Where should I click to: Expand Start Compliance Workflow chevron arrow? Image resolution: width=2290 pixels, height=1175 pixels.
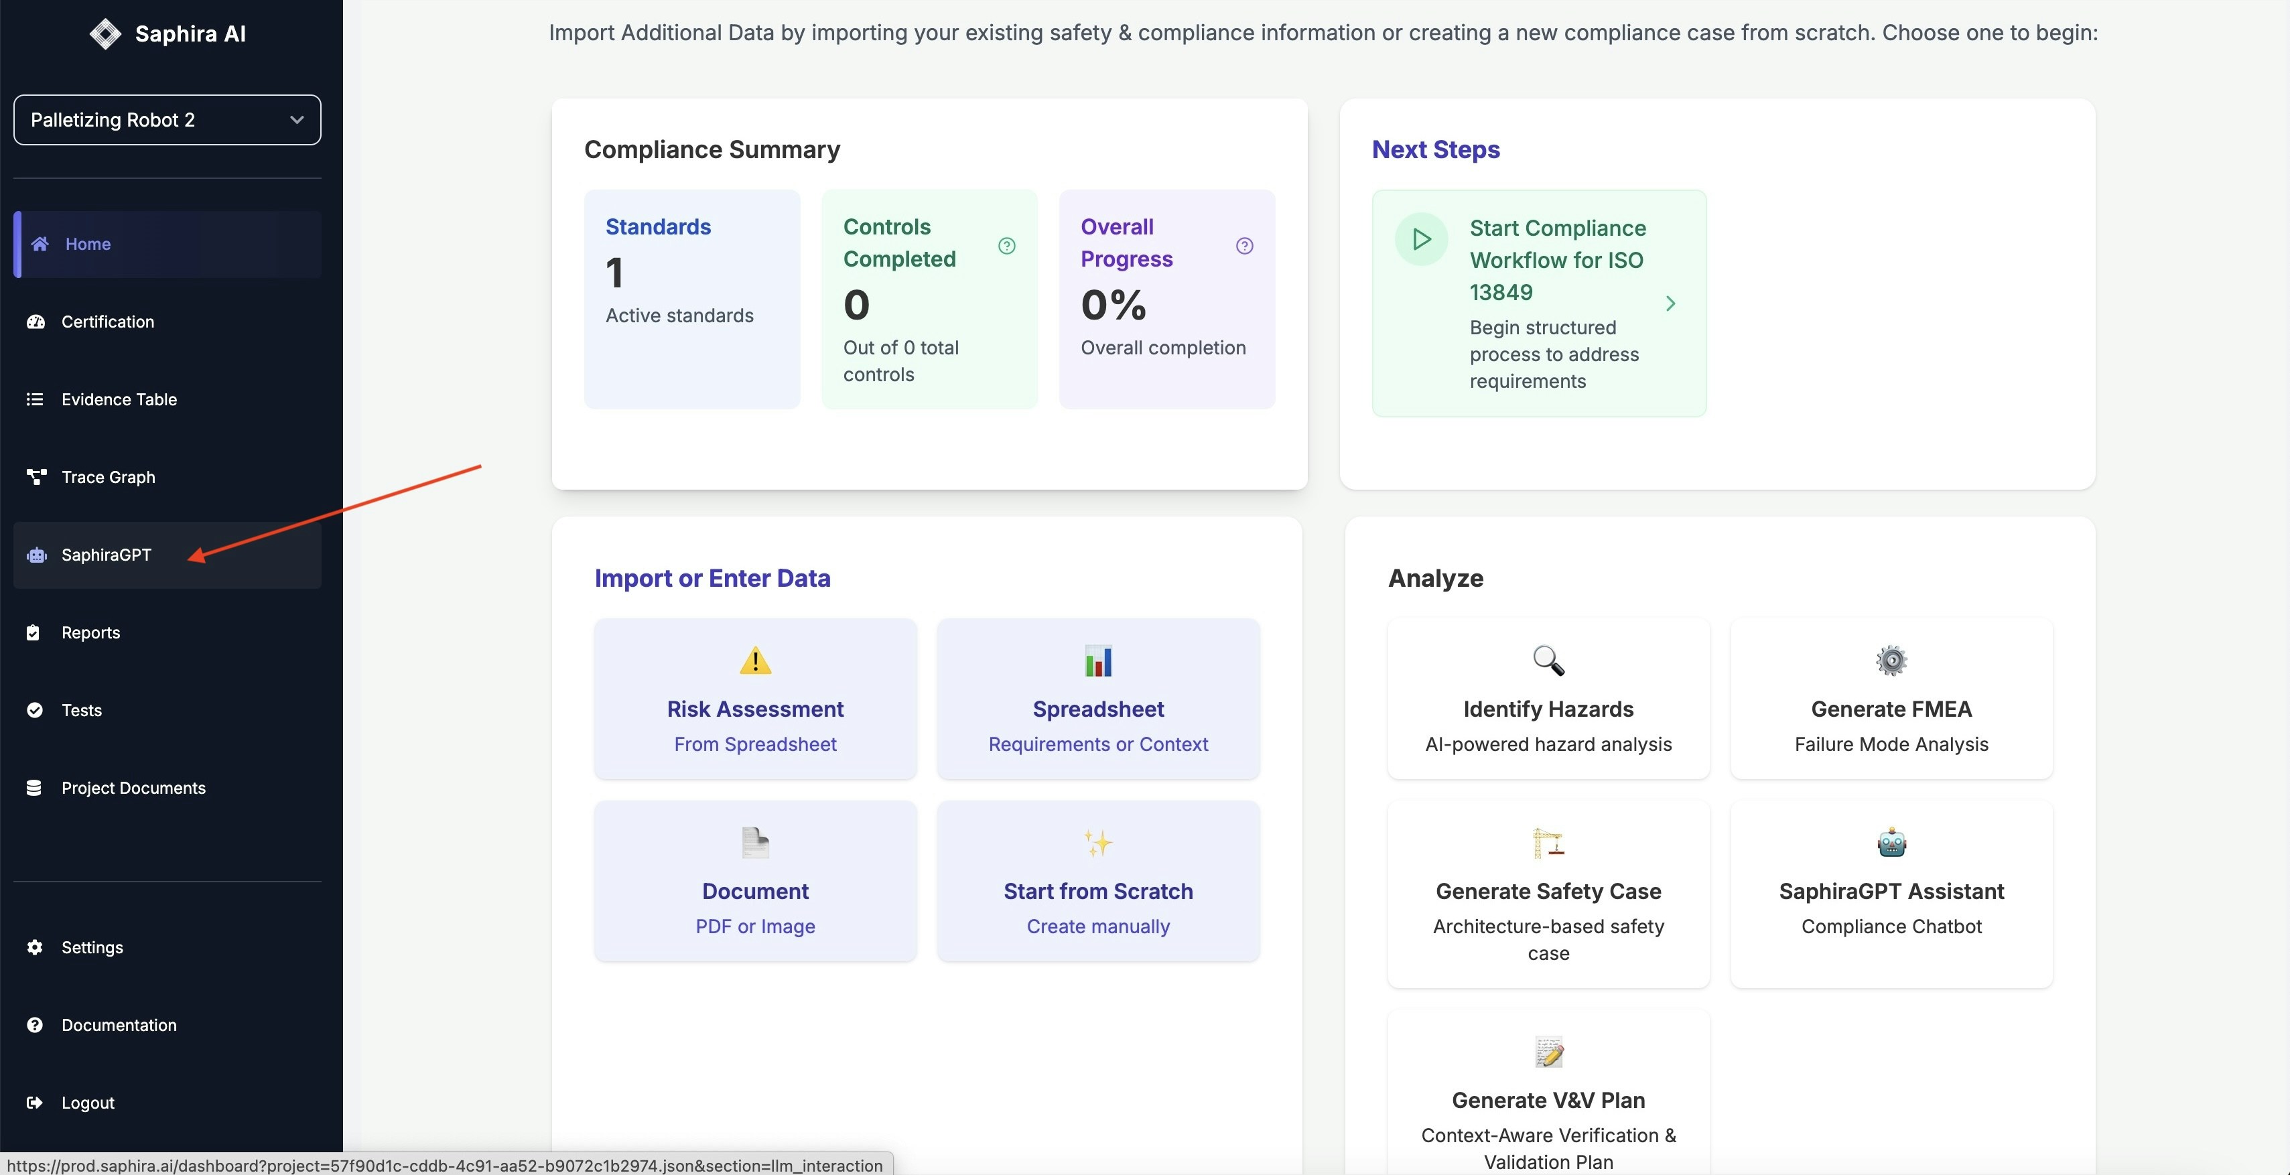[x=1670, y=304]
